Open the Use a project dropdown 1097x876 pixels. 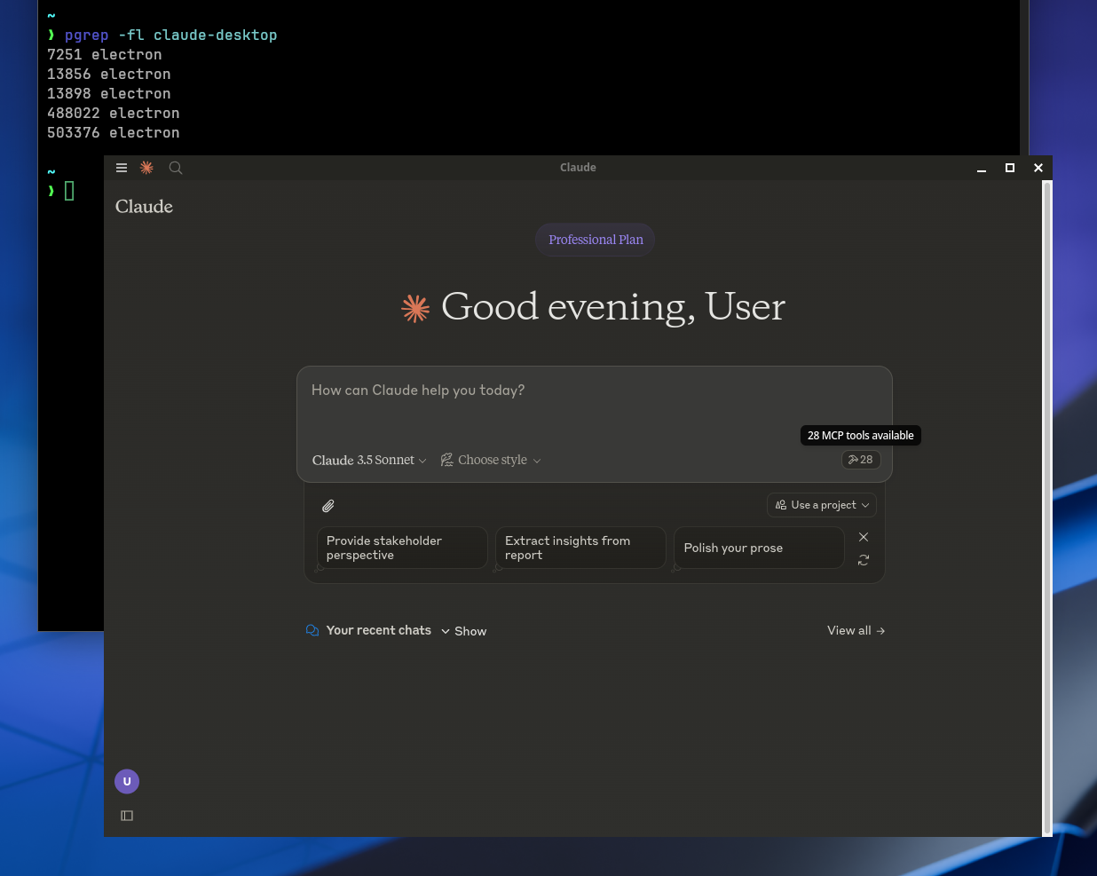(x=821, y=505)
